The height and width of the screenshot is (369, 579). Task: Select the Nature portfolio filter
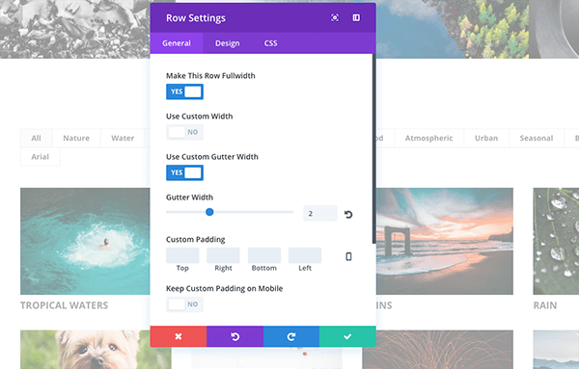click(x=76, y=138)
